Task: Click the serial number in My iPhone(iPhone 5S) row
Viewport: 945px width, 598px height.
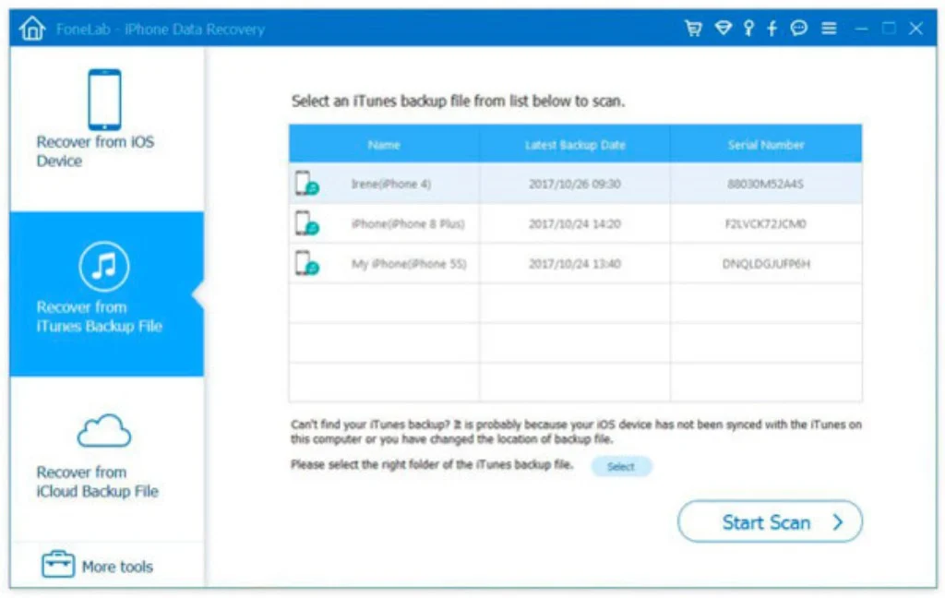Action: coord(766,263)
